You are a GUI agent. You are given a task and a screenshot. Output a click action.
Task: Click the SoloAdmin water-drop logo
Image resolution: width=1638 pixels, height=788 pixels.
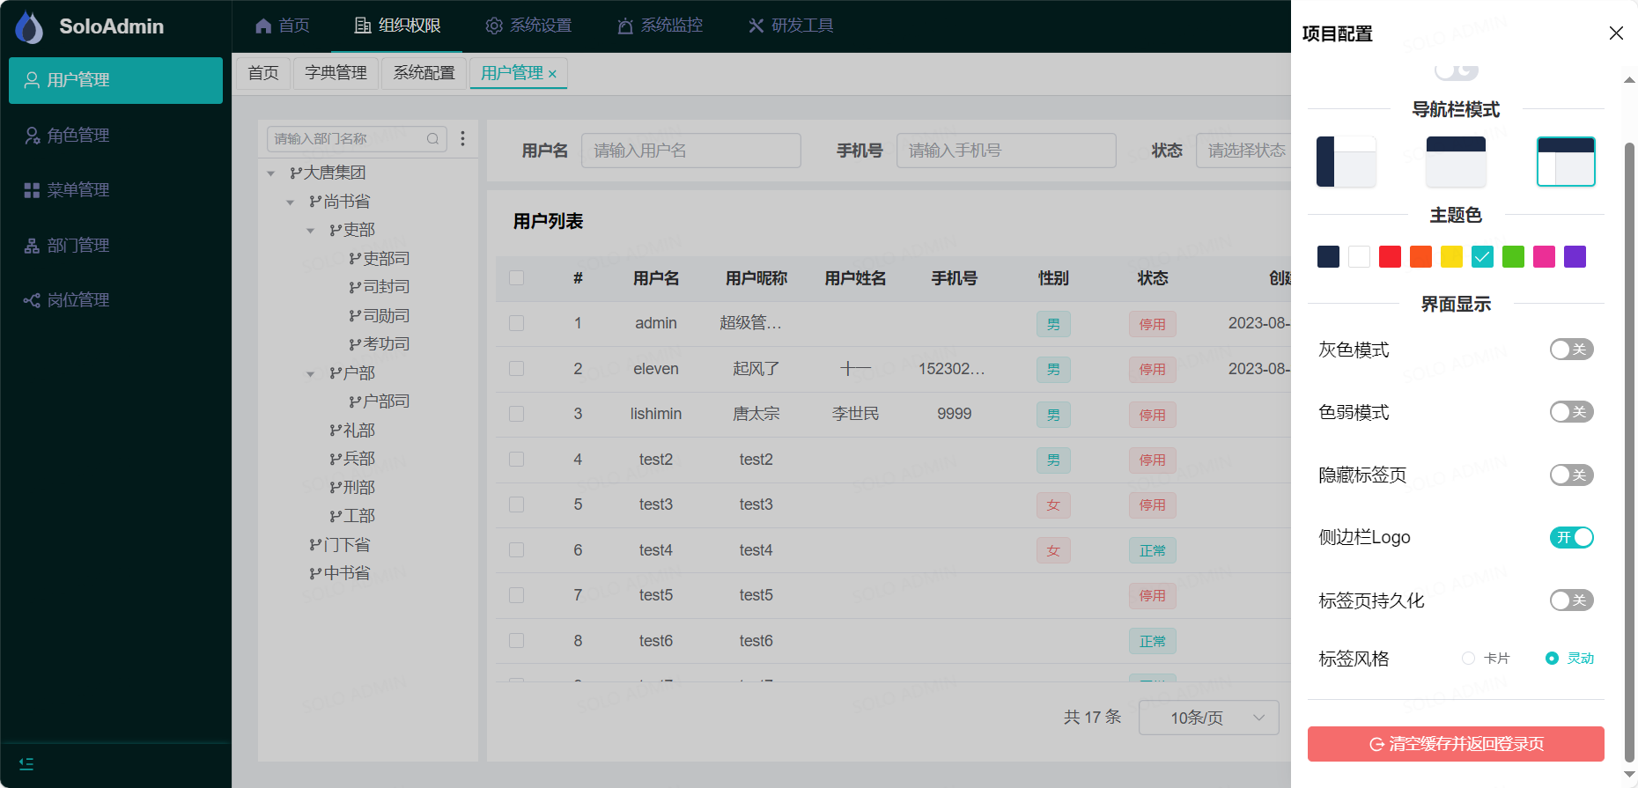pyautogui.click(x=29, y=27)
